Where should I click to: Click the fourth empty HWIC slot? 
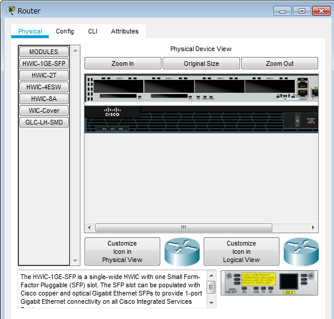270,86
